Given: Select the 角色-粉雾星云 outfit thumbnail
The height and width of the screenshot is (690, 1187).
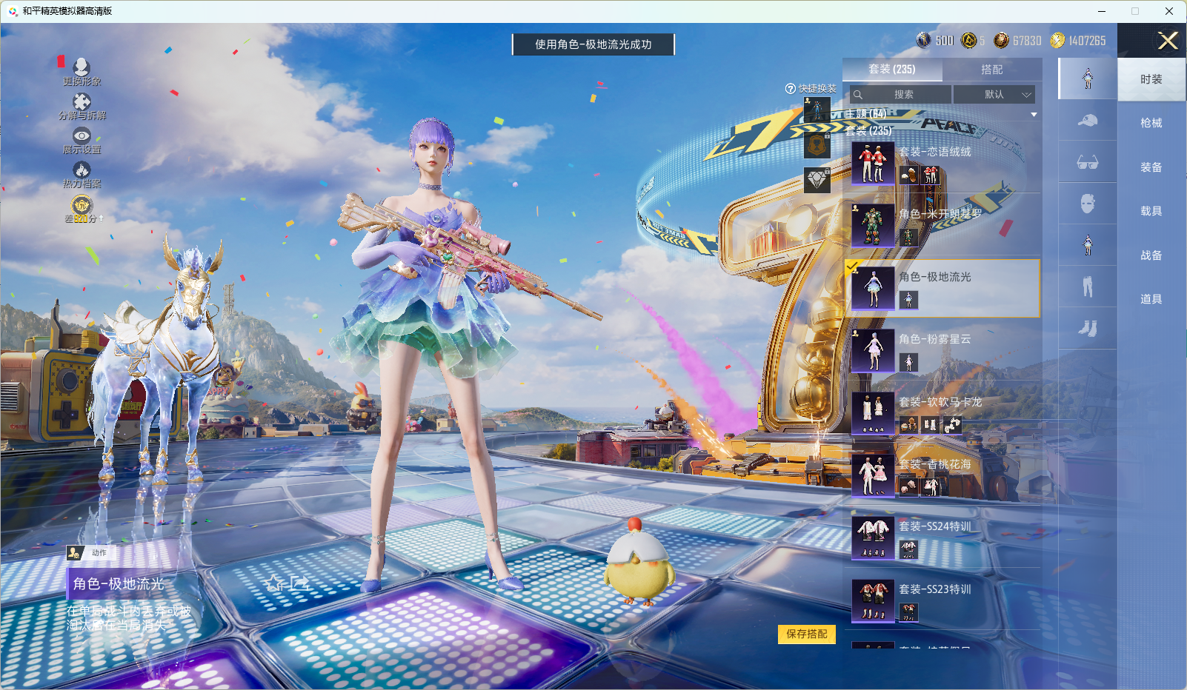Looking at the screenshot, I should pos(873,350).
